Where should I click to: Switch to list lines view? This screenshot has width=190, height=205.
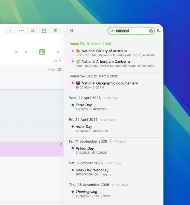pos(56,31)
